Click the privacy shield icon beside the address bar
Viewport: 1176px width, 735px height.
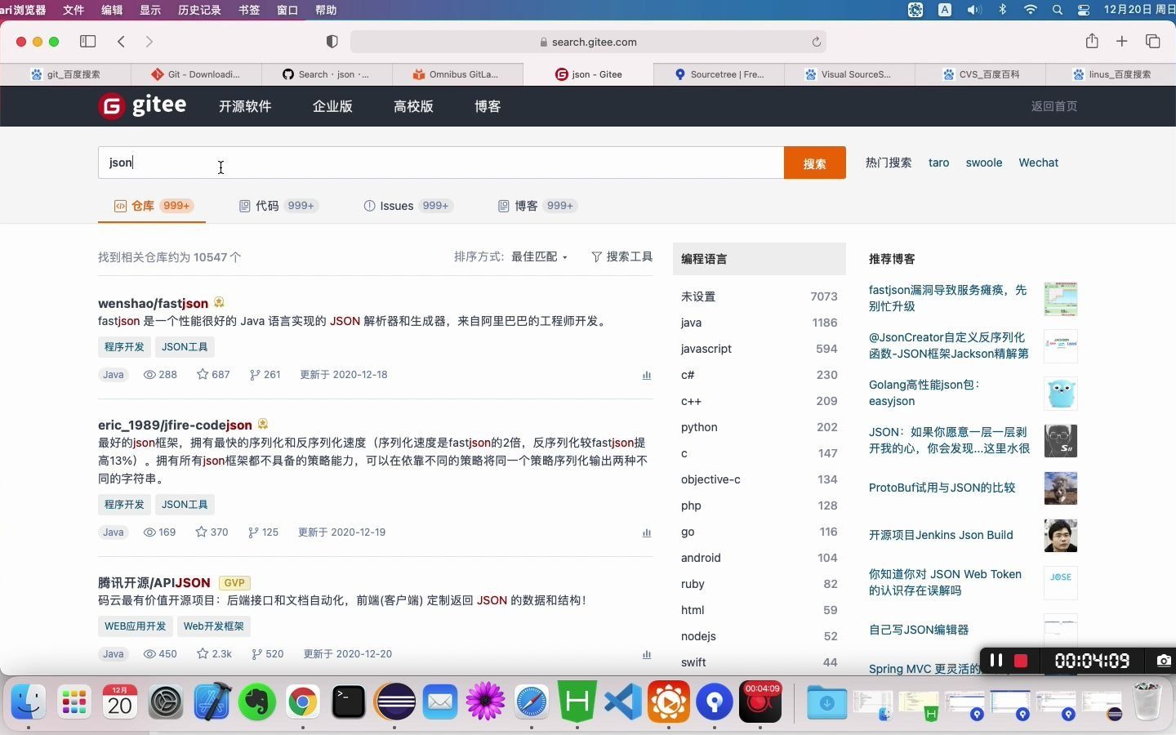(x=332, y=42)
